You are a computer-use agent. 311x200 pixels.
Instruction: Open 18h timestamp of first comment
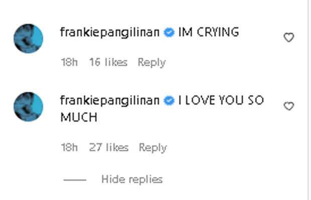[x=69, y=62]
